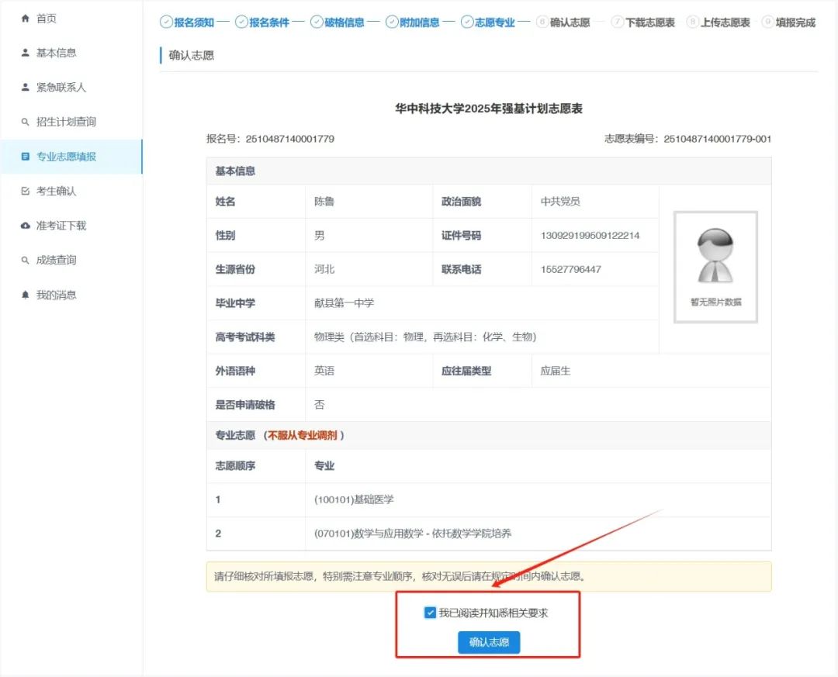
Task: Click the form icon beside 专业志愿填报
Action: coord(25,157)
